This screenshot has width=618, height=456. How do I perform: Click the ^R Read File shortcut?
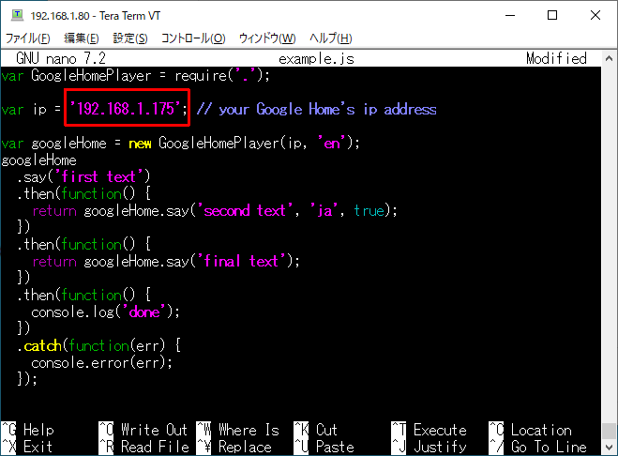click(143, 447)
